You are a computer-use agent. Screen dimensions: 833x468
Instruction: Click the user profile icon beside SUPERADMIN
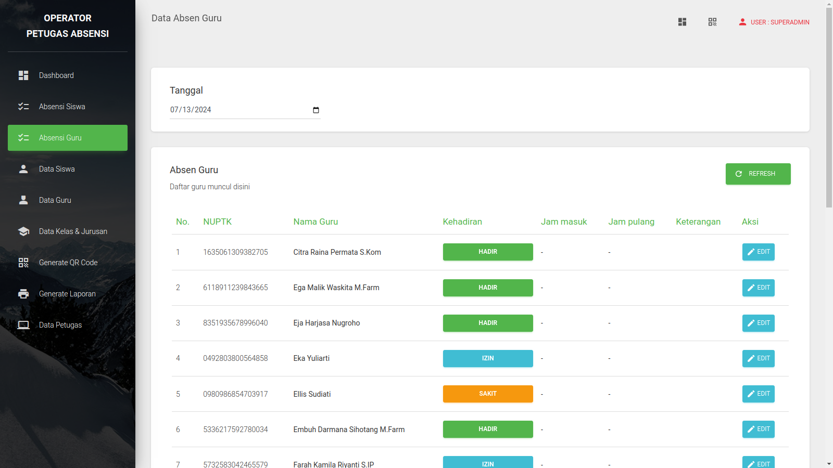(x=742, y=22)
